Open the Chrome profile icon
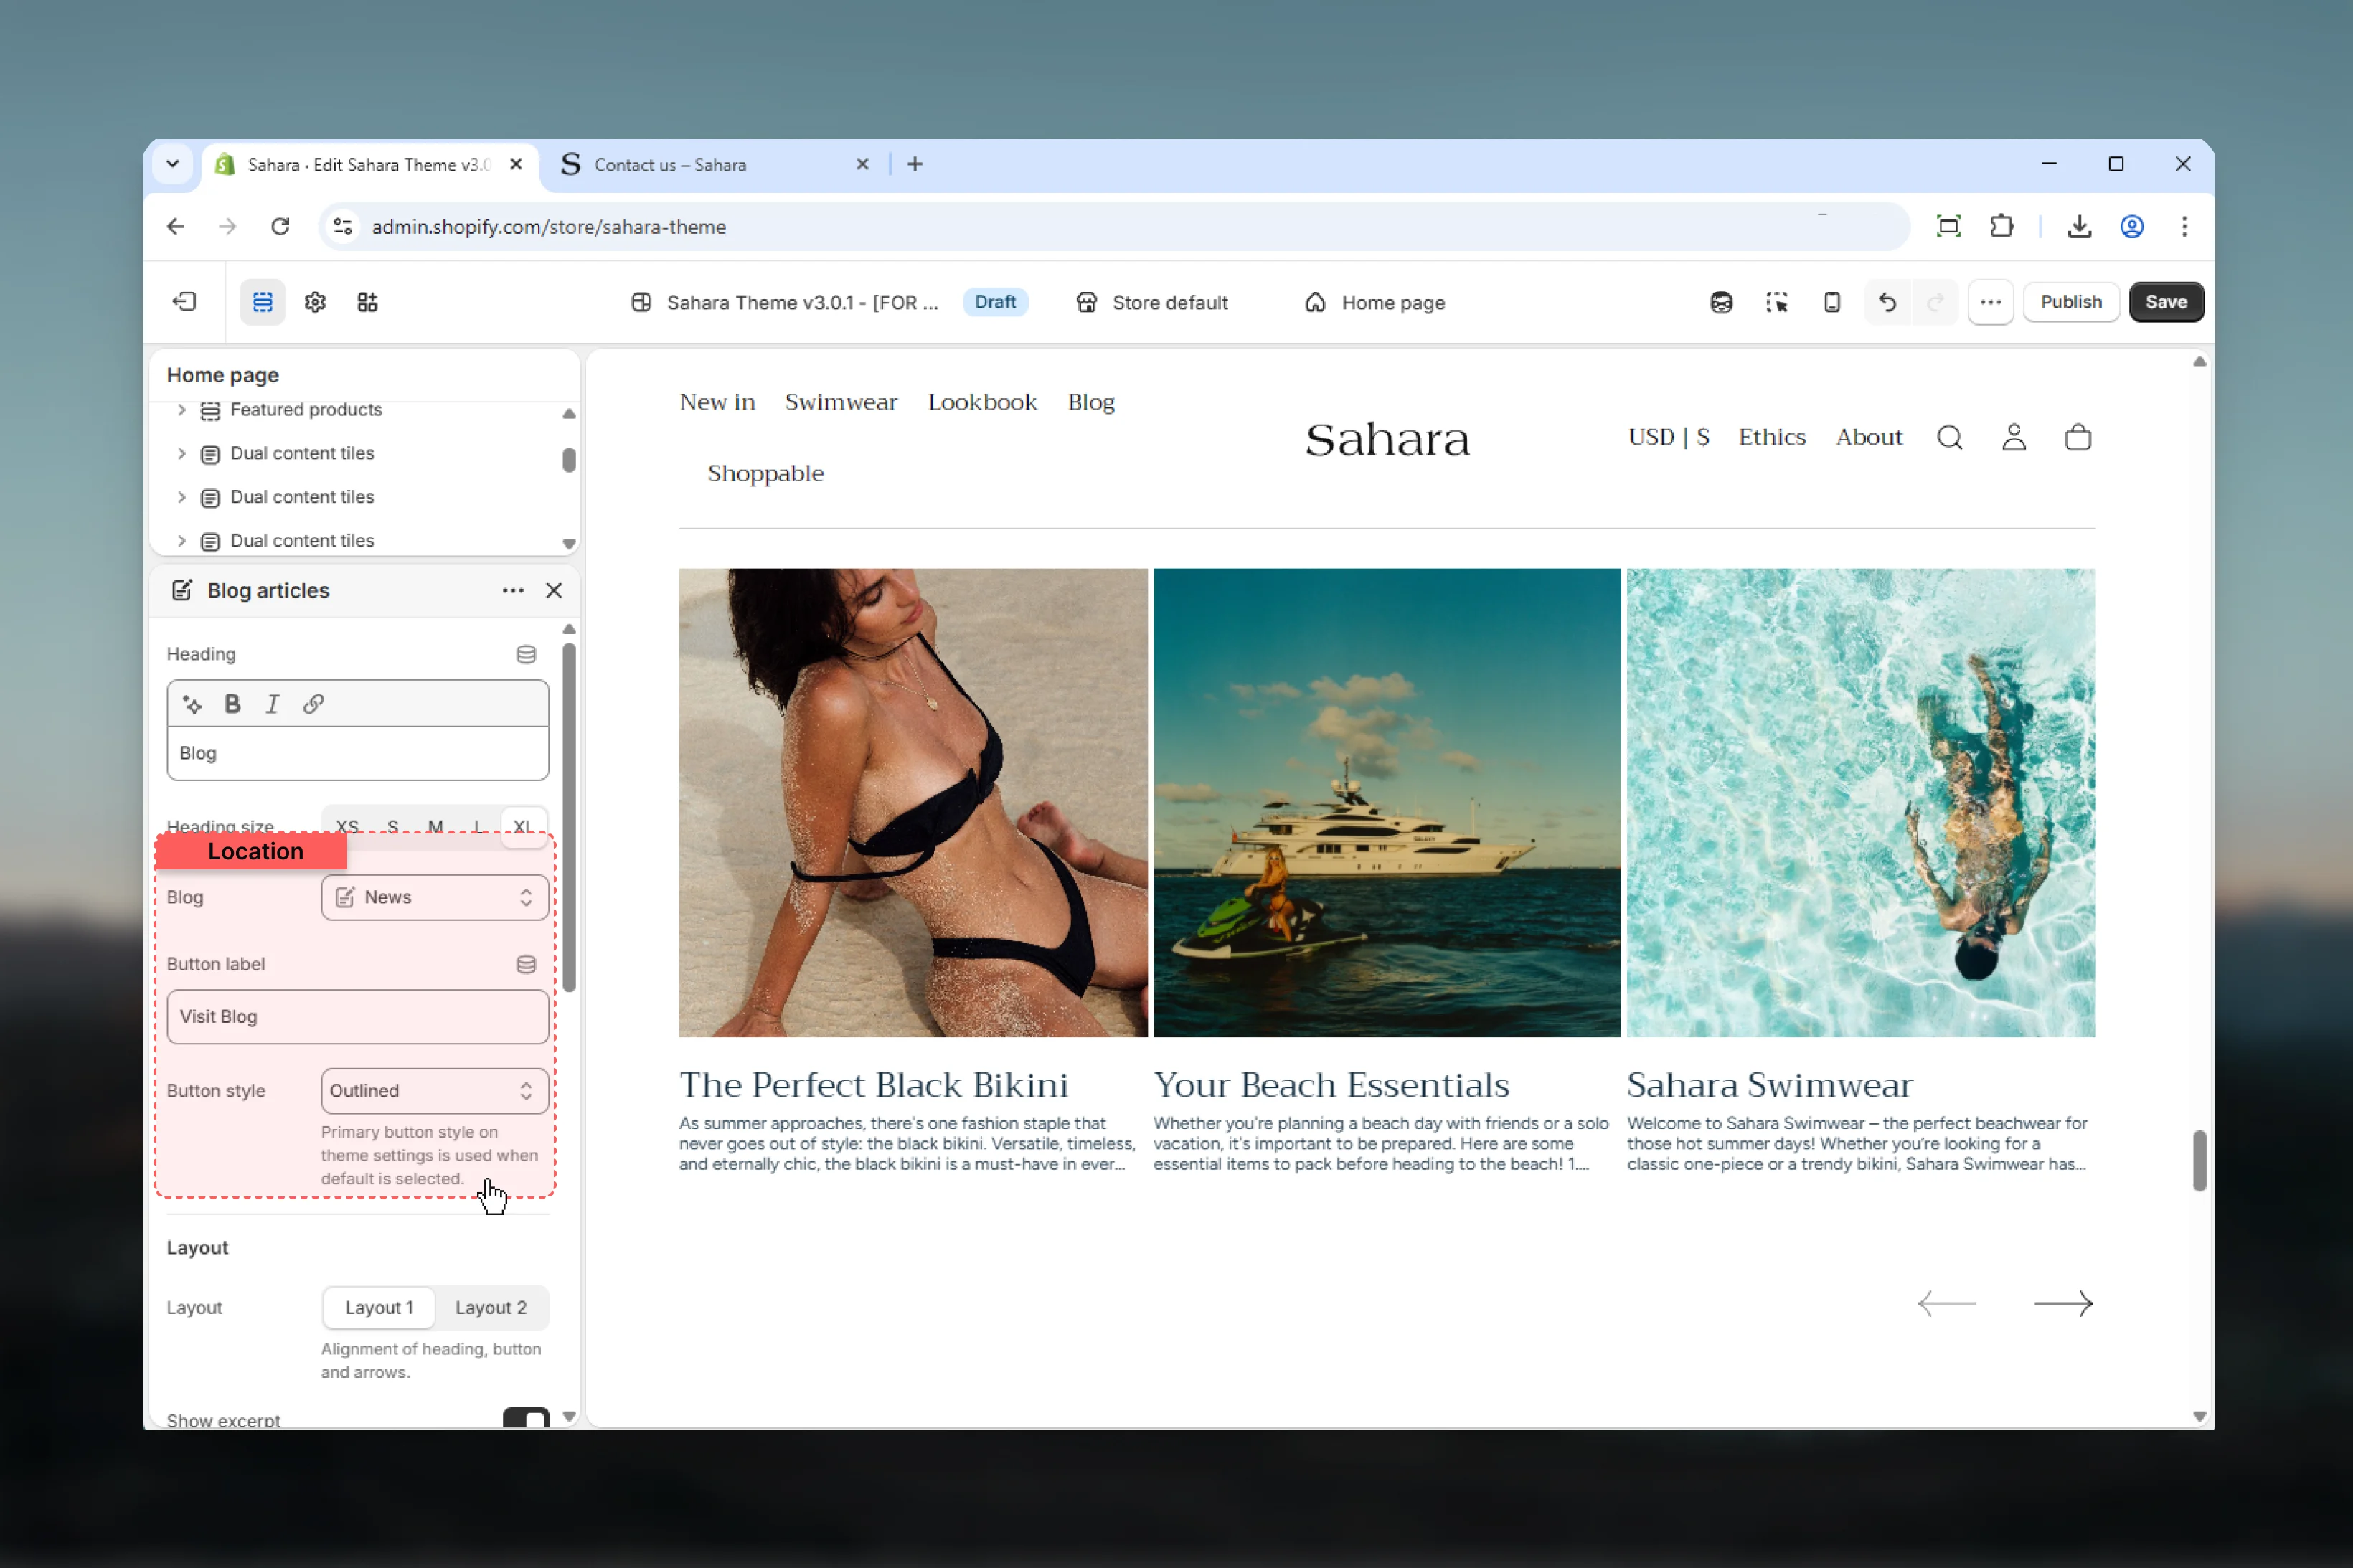Screen dimensions: 2353x1568 2131,227
